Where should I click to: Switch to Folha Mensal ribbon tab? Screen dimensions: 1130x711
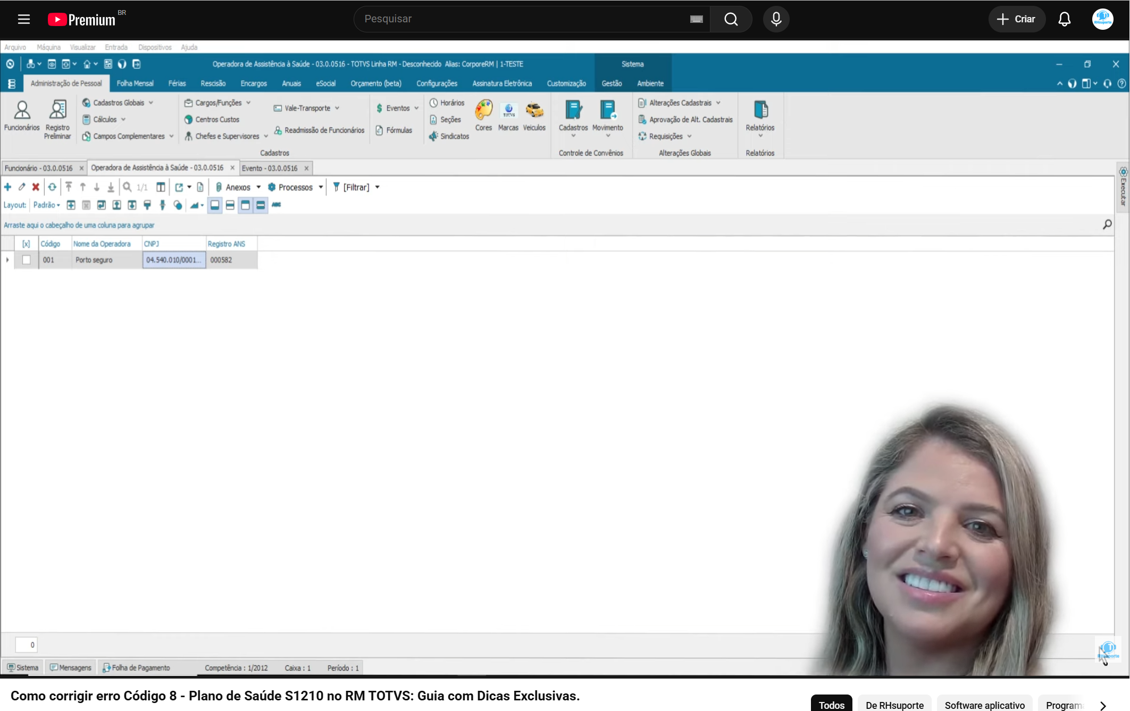tap(135, 83)
